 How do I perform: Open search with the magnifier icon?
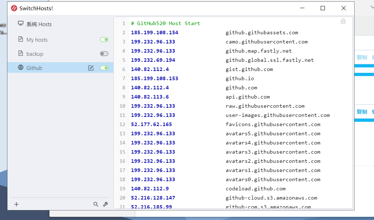point(96,204)
